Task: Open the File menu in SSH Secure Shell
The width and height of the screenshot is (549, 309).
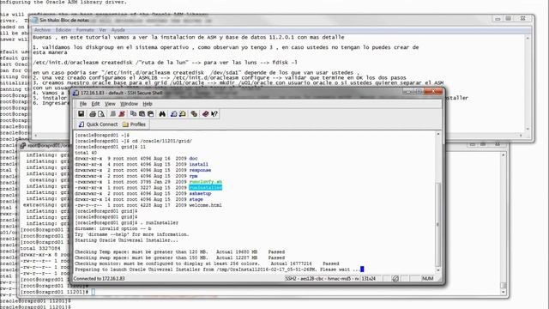Action: [83, 104]
